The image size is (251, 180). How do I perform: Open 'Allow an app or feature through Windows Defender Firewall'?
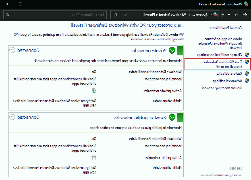(x=220, y=43)
